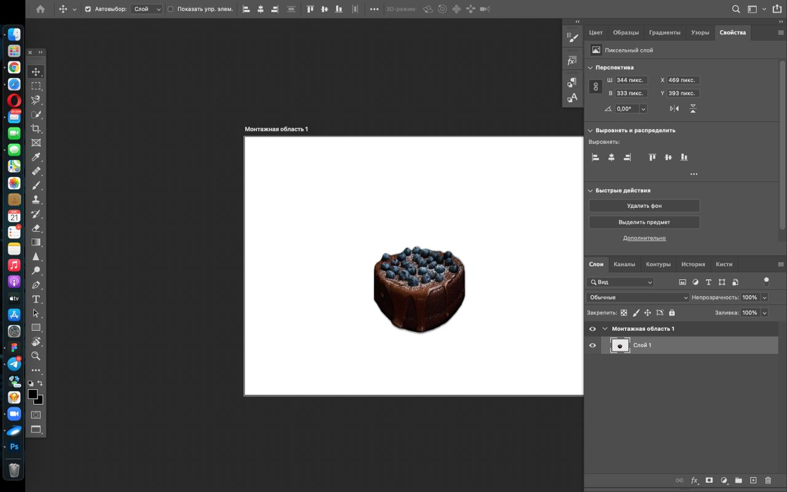Open the История tab

pos(693,264)
